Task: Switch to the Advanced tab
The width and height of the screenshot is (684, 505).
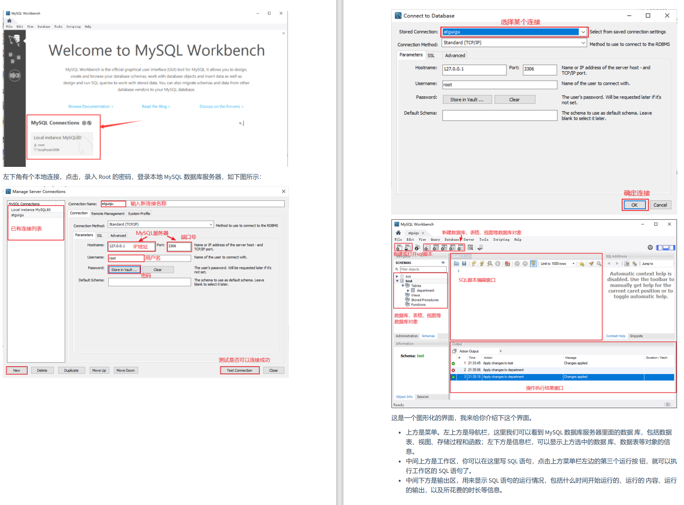Action: [x=455, y=55]
